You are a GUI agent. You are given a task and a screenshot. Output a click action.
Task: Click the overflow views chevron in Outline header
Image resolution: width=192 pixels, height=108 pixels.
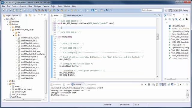click(x=174, y=15)
